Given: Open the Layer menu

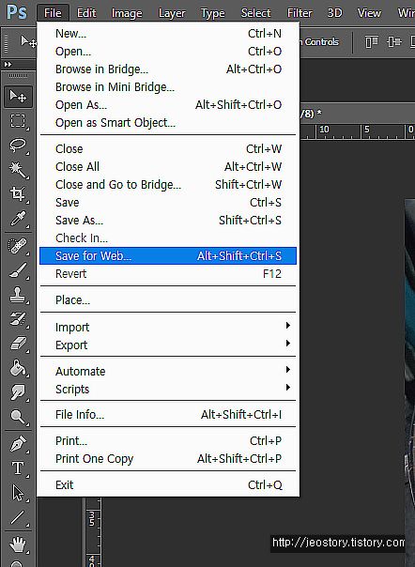Looking at the screenshot, I should [x=172, y=13].
